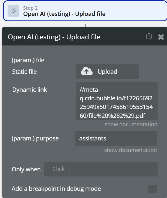Enable the breakpoint in debug mode checkbox
The image size is (167, 198).
(x=152, y=189)
